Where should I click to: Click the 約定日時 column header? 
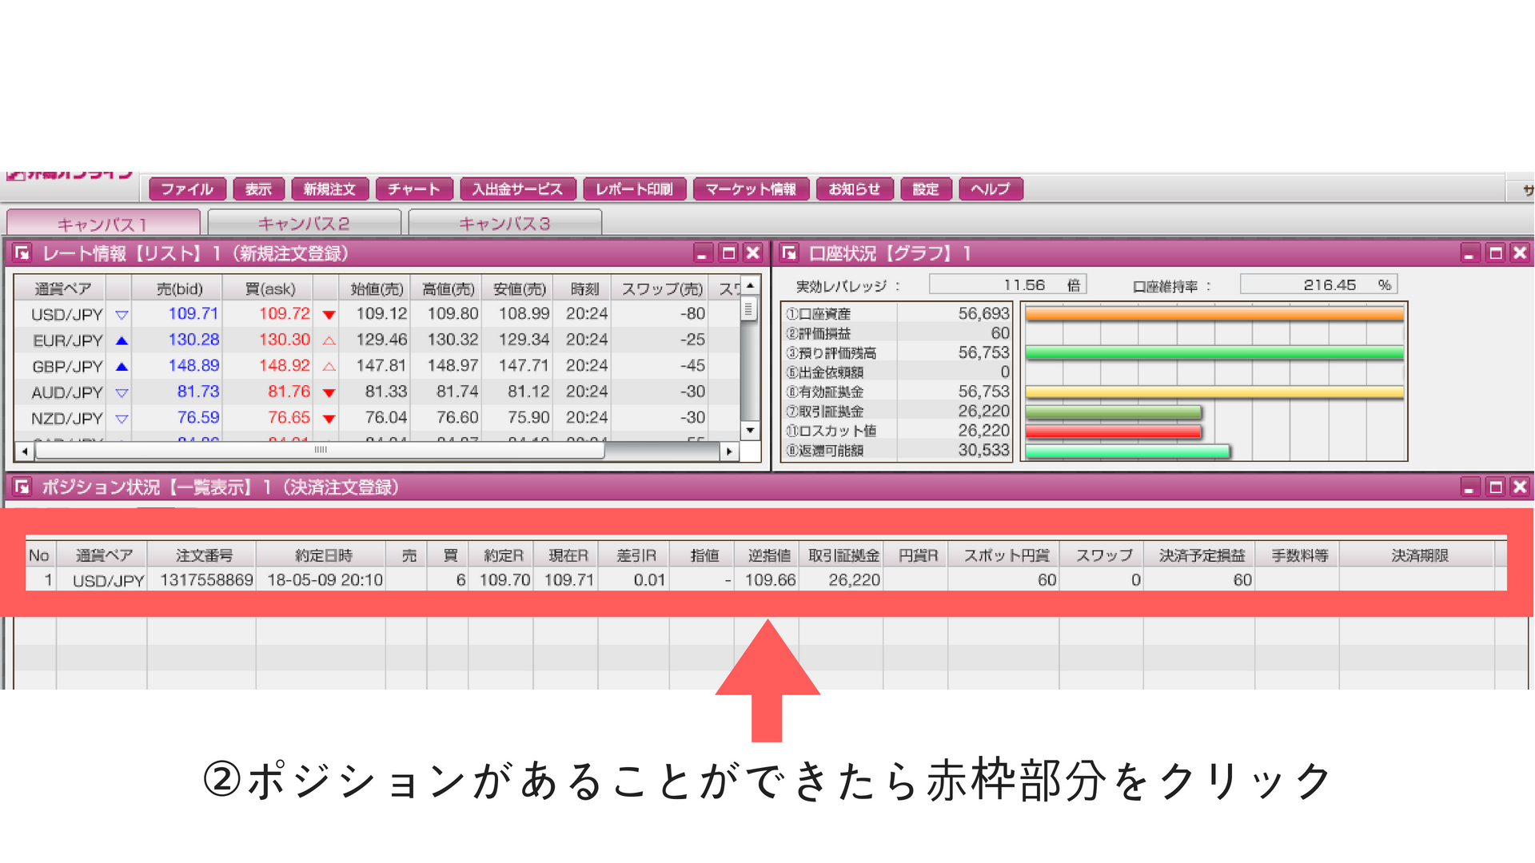[321, 555]
